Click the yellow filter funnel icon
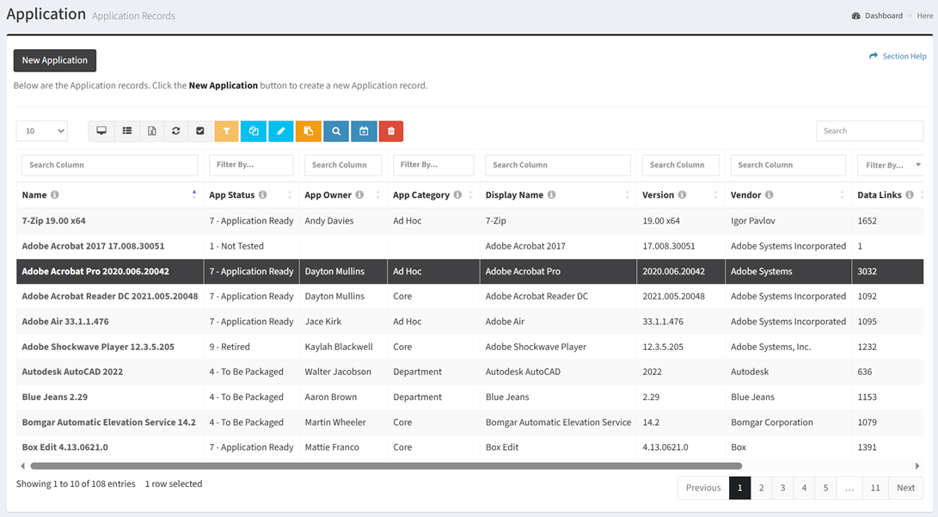 [226, 131]
